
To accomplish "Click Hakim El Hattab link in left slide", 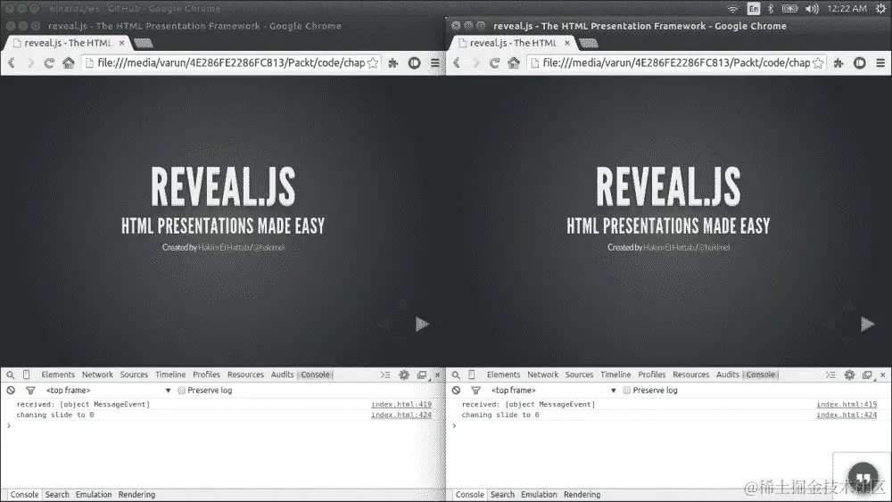I will click(224, 247).
